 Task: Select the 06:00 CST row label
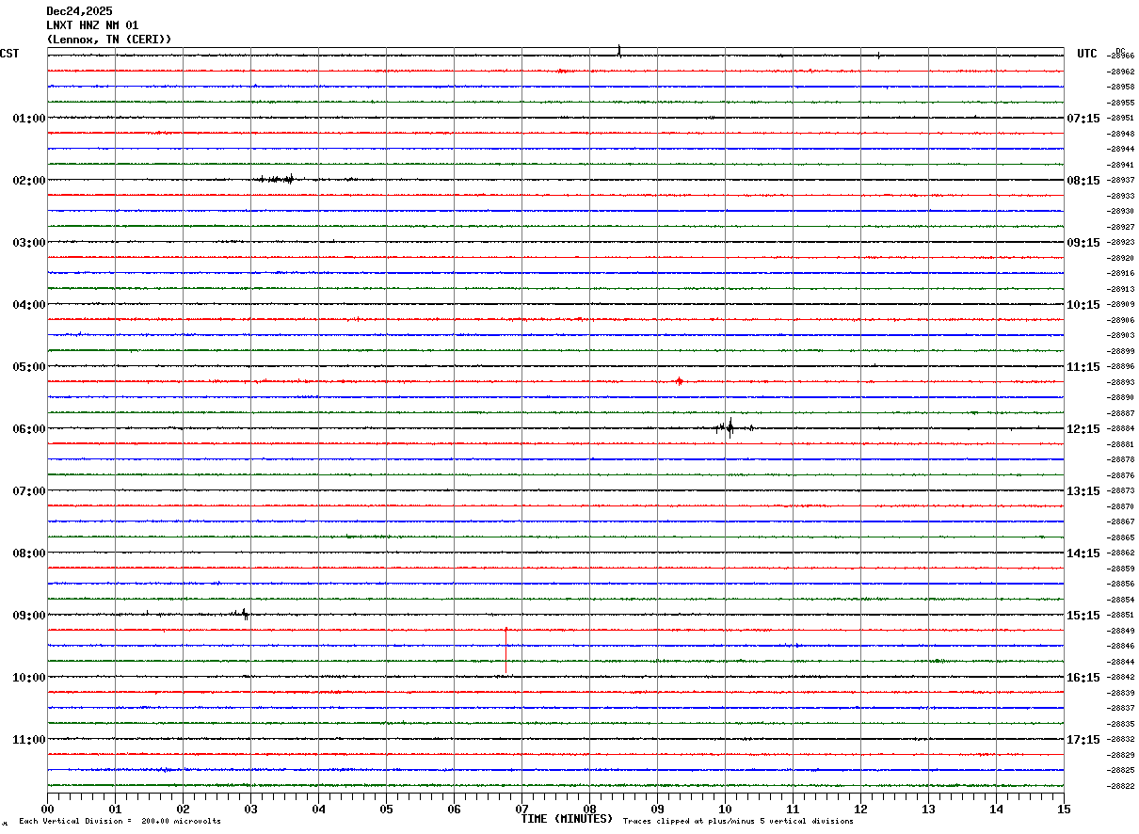click(29, 429)
